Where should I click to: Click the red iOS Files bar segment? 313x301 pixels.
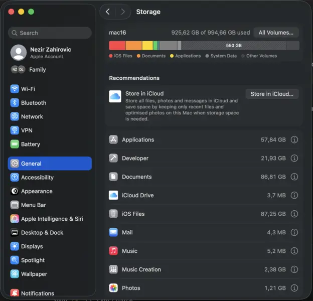click(x=117, y=46)
